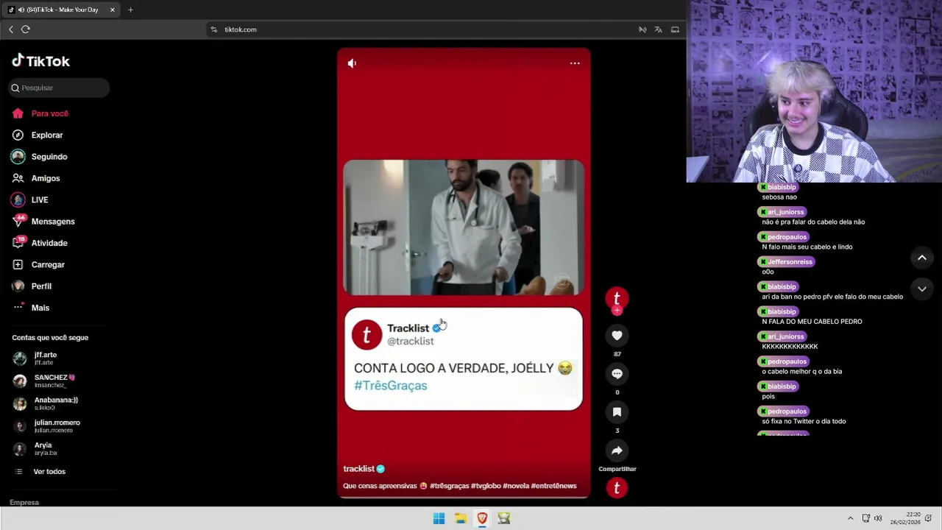Reload the page with refresh icon

pos(26,29)
